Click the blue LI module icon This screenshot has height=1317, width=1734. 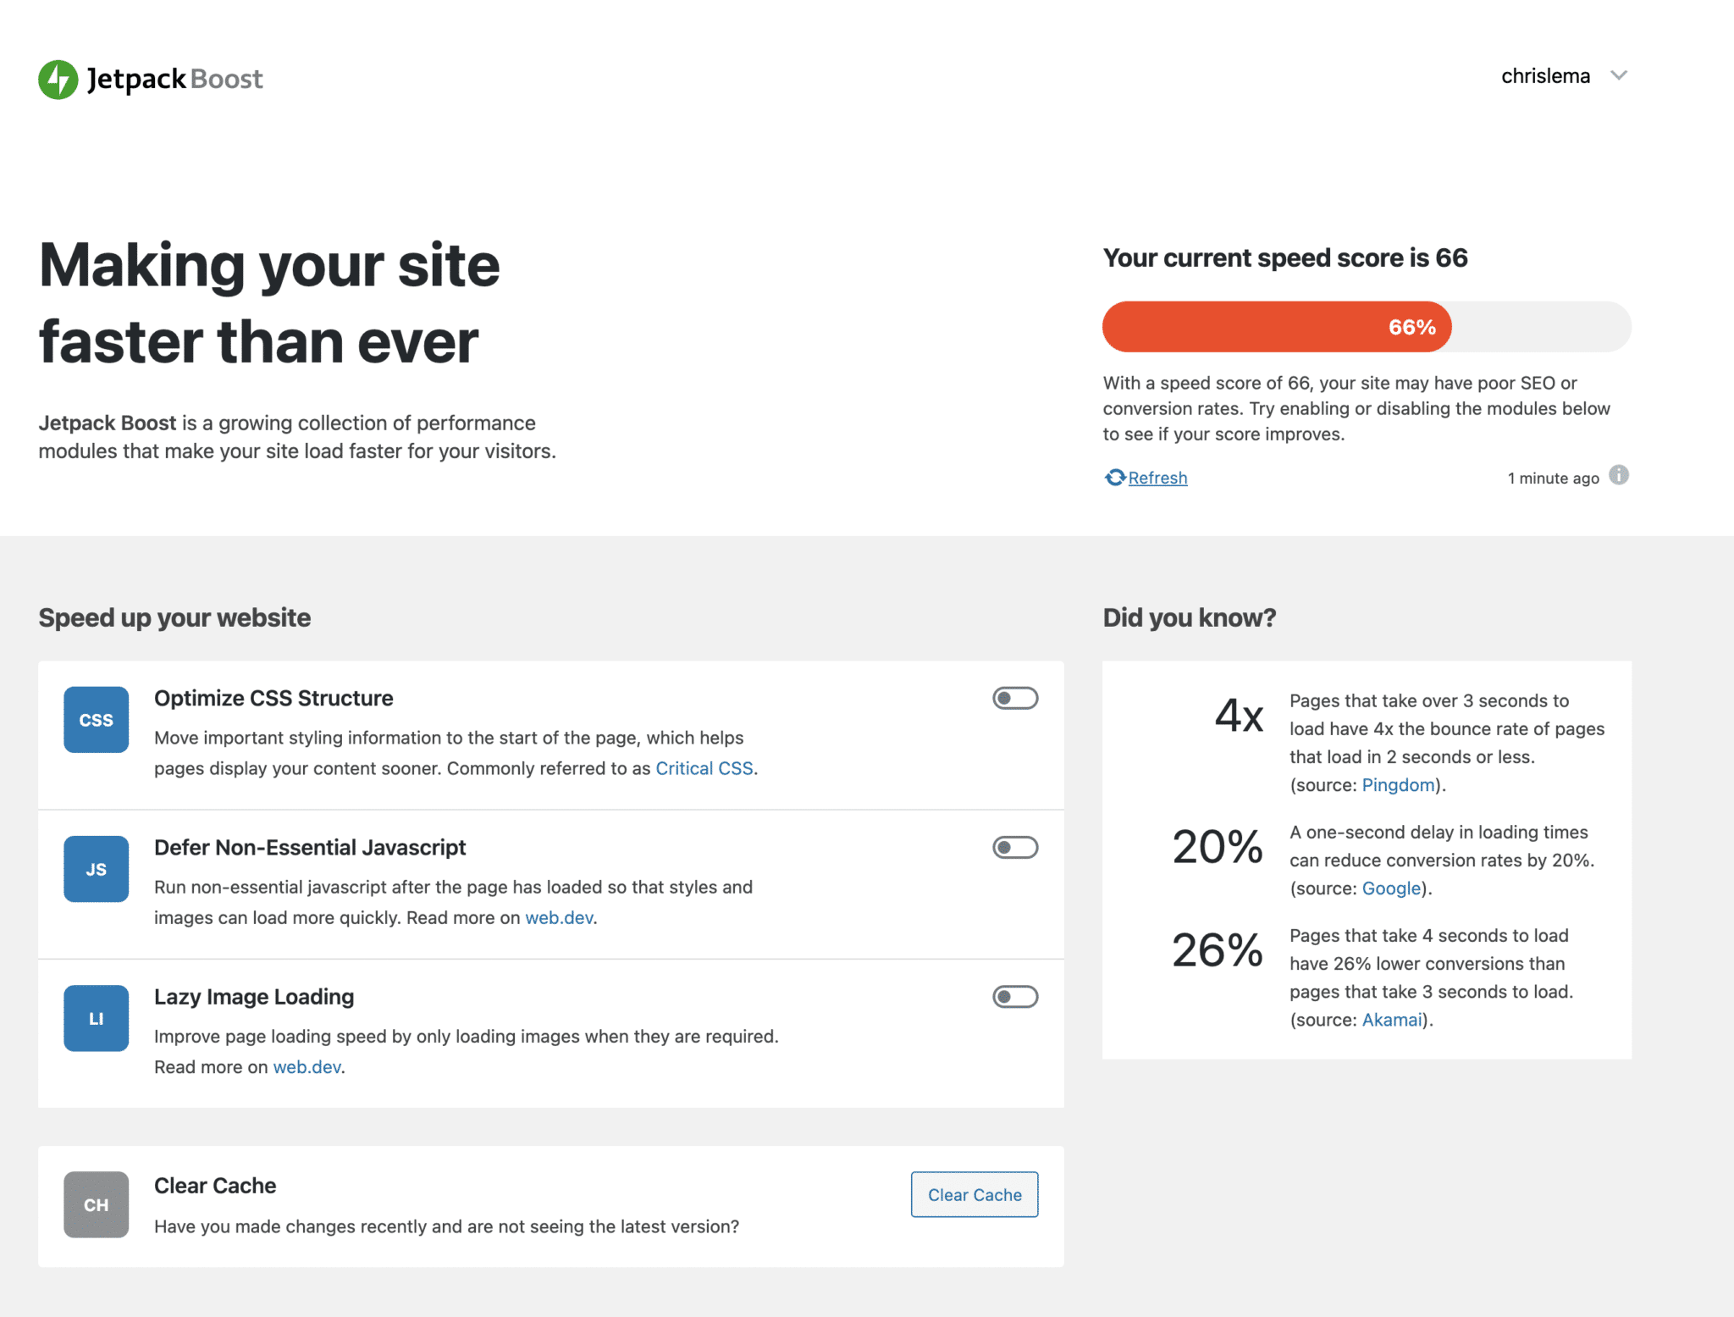click(x=97, y=1018)
